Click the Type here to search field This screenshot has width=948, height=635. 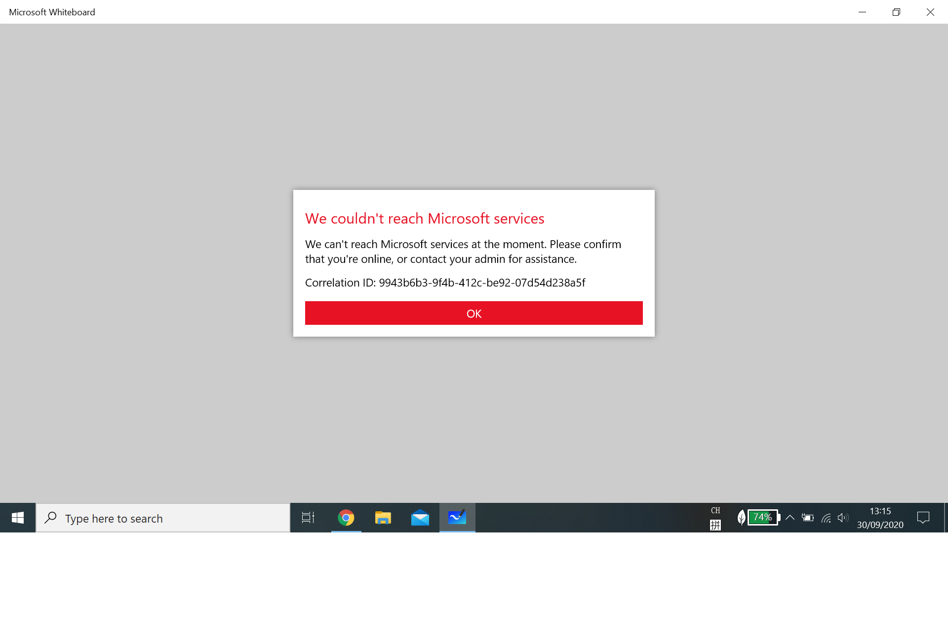coord(163,518)
